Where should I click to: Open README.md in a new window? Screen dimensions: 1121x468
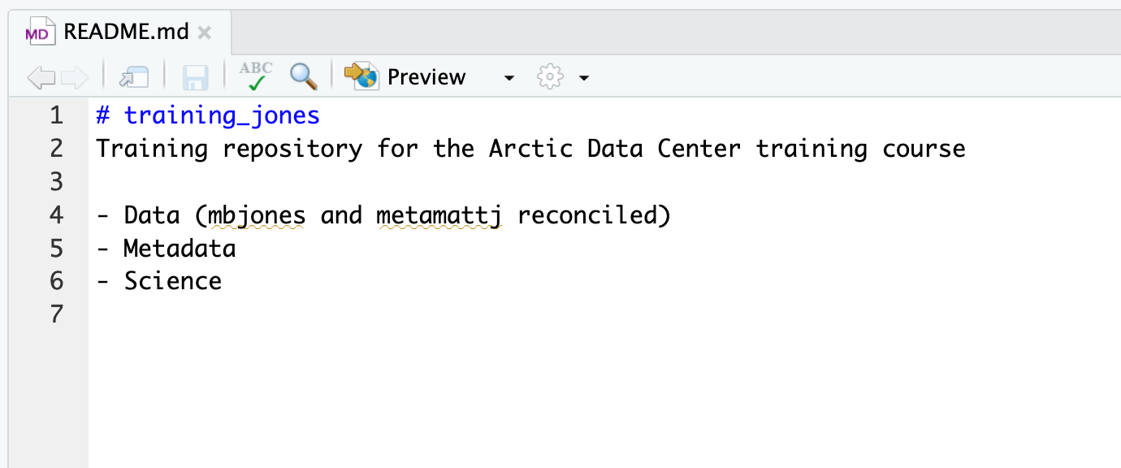[134, 76]
